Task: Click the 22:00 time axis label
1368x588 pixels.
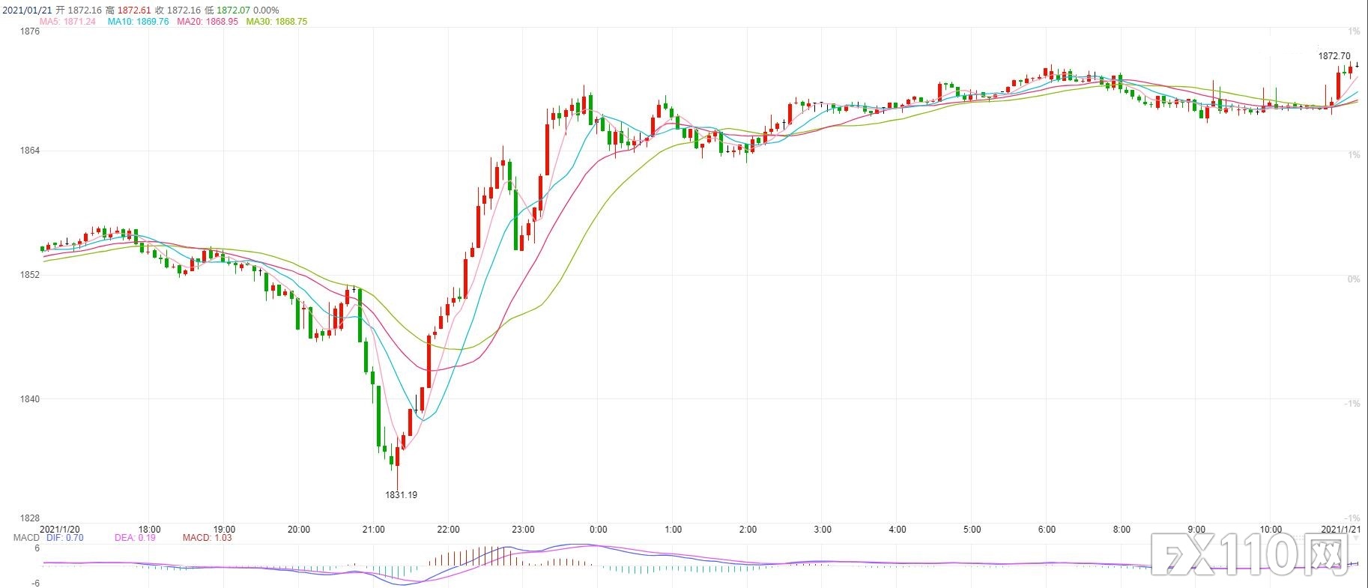Action: [449, 530]
